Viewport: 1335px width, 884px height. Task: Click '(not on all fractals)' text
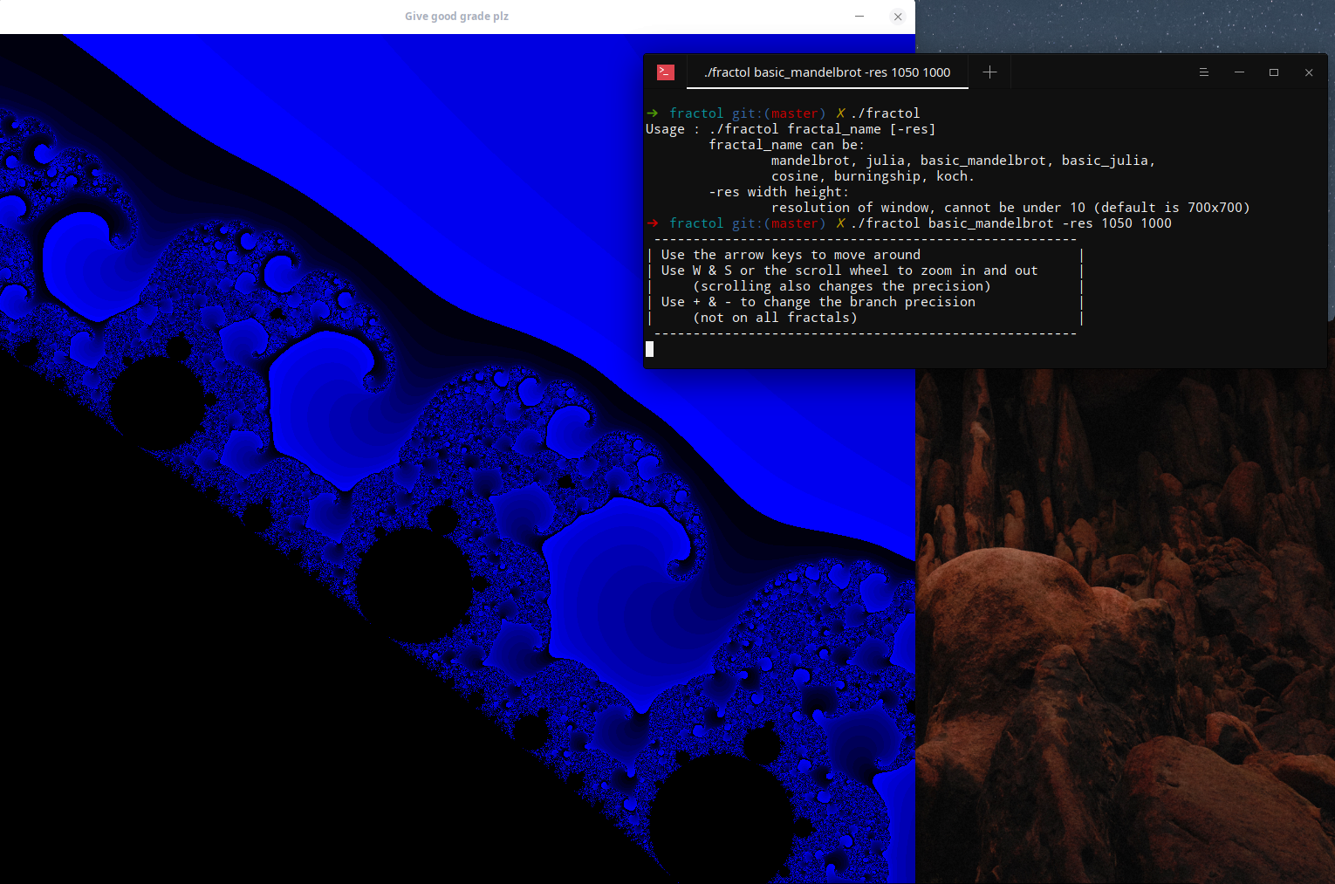[775, 318]
